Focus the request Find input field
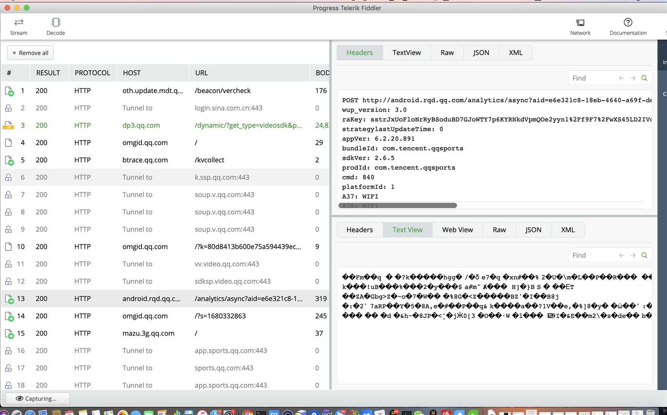 click(592, 78)
